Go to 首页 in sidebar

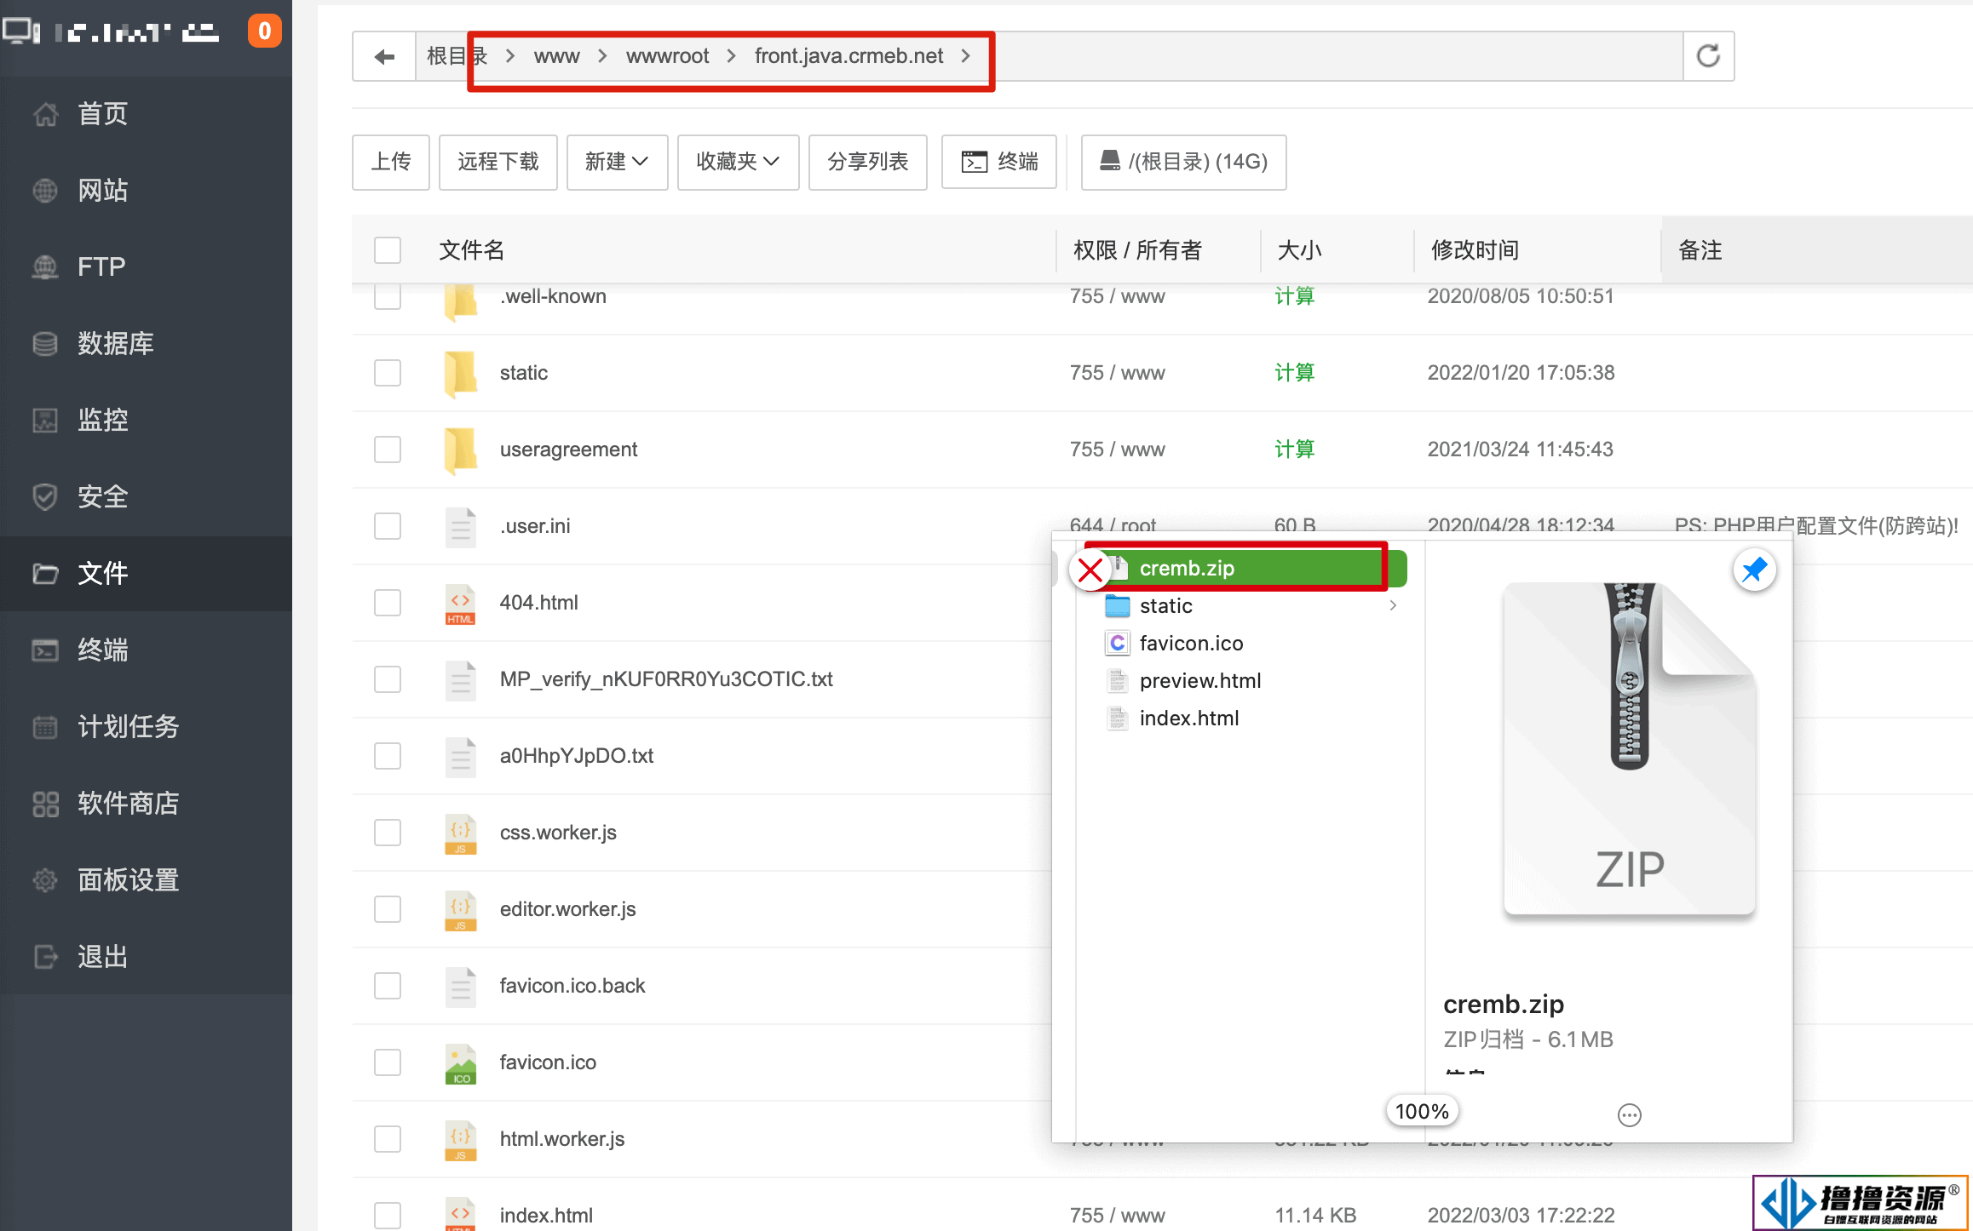[146, 114]
